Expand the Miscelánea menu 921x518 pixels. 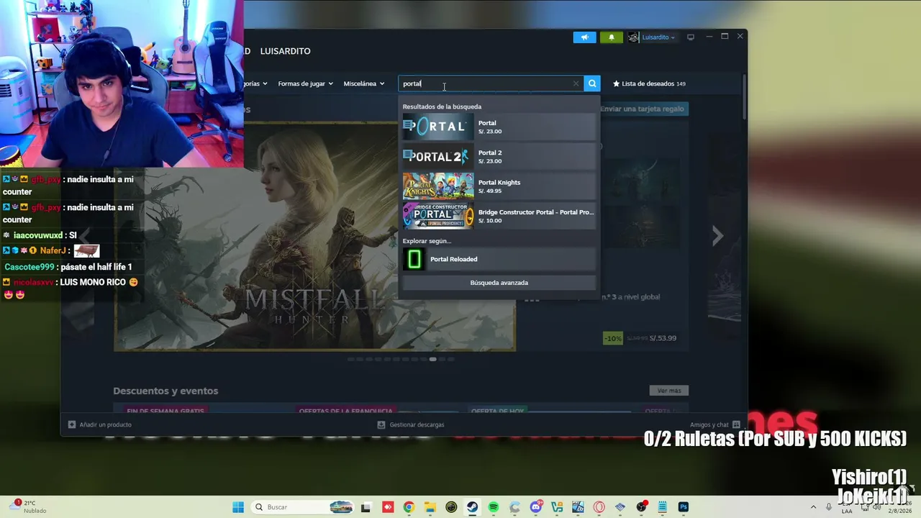(x=363, y=83)
